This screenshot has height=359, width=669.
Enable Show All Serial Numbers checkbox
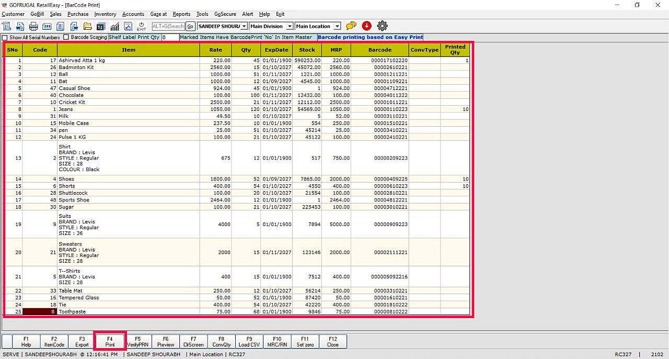pyautogui.click(x=5, y=38)
